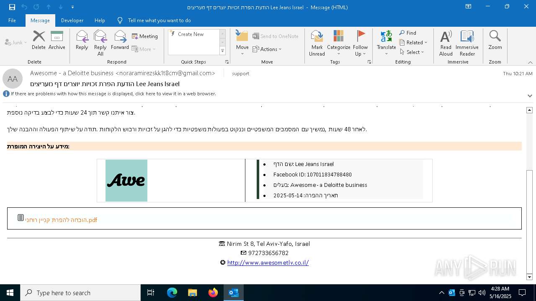Screen dimensions: 536x301
Task: Collapse the ribbon
Action: coord(530,62)
